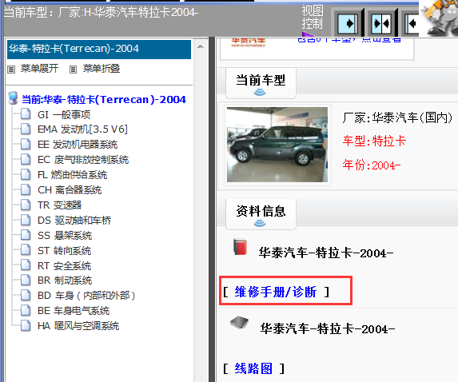Screen dimensions: 458x382
Task: Open EMA 发动机[3.5 V6] section
Action: click(82, 129)
